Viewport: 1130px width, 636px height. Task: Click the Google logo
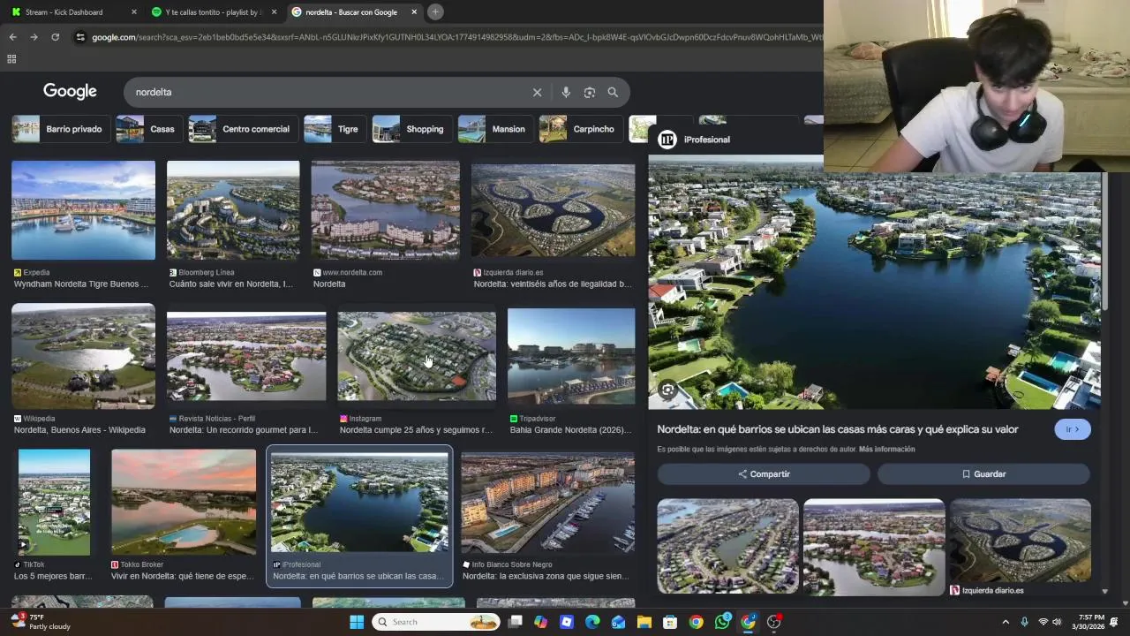[70, 92]
